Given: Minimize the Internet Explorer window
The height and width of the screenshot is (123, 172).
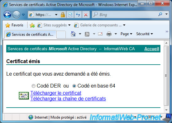Looking at the screenshot, I should (142, 3).
